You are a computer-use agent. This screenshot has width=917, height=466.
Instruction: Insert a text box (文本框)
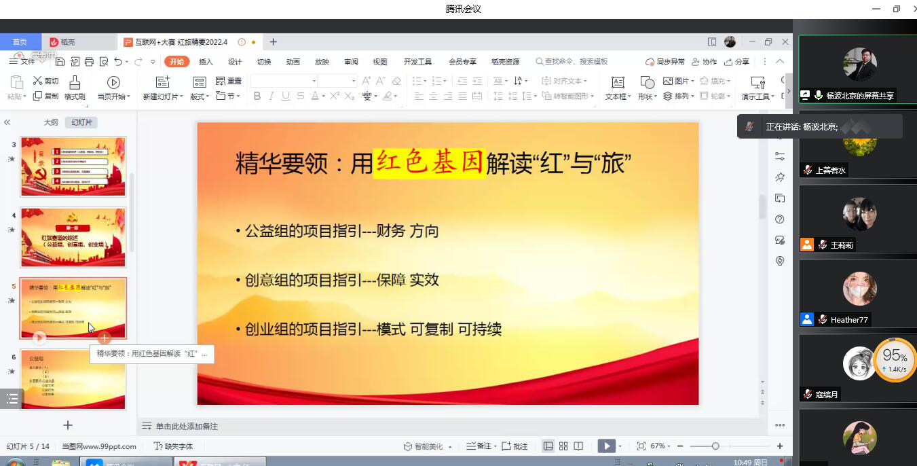pos(617,88)
